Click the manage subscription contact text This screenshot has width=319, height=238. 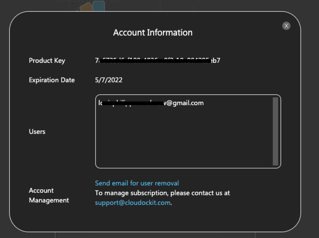pyautogui.click(x=162, y=193)
